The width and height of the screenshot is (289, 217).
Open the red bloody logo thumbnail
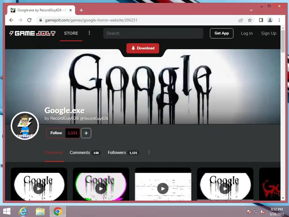tap(270, 185)
